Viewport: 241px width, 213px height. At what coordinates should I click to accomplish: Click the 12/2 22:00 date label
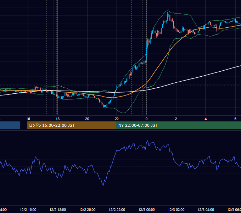(117, 210)
